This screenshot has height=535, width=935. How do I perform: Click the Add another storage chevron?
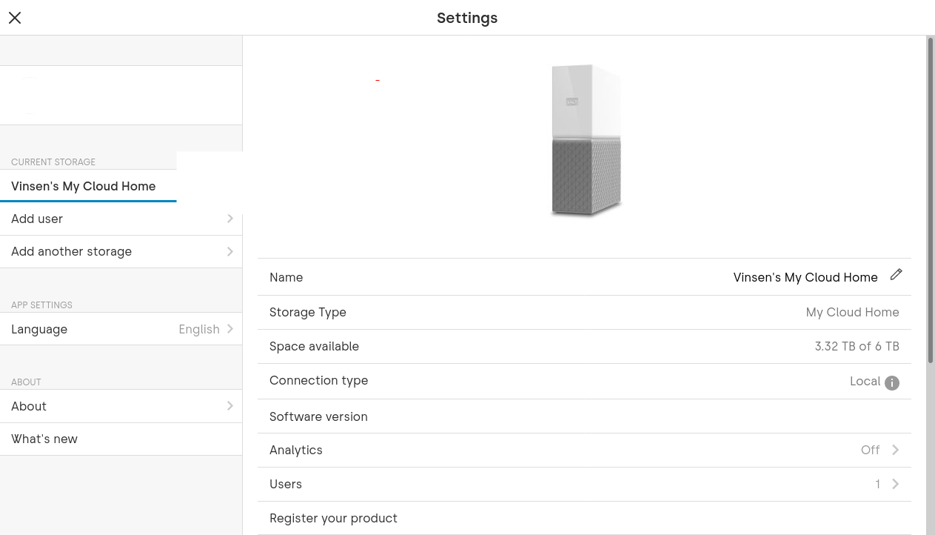(230, 251)
